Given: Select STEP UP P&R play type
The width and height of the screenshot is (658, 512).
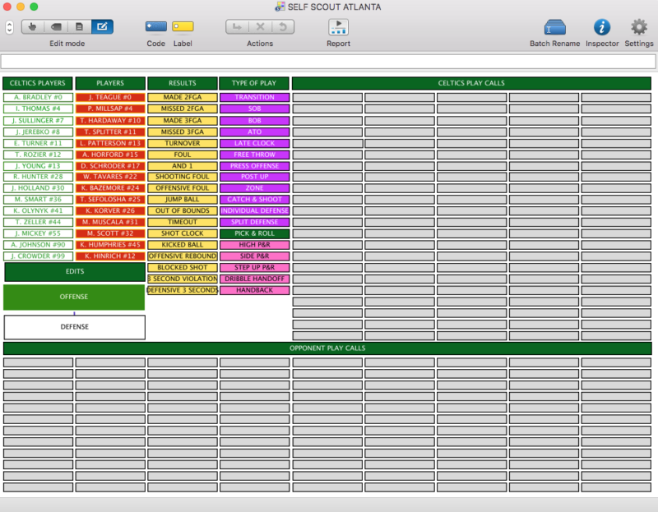Looking at the screenshot, I should pyautogui.click(x=255, y=267).
